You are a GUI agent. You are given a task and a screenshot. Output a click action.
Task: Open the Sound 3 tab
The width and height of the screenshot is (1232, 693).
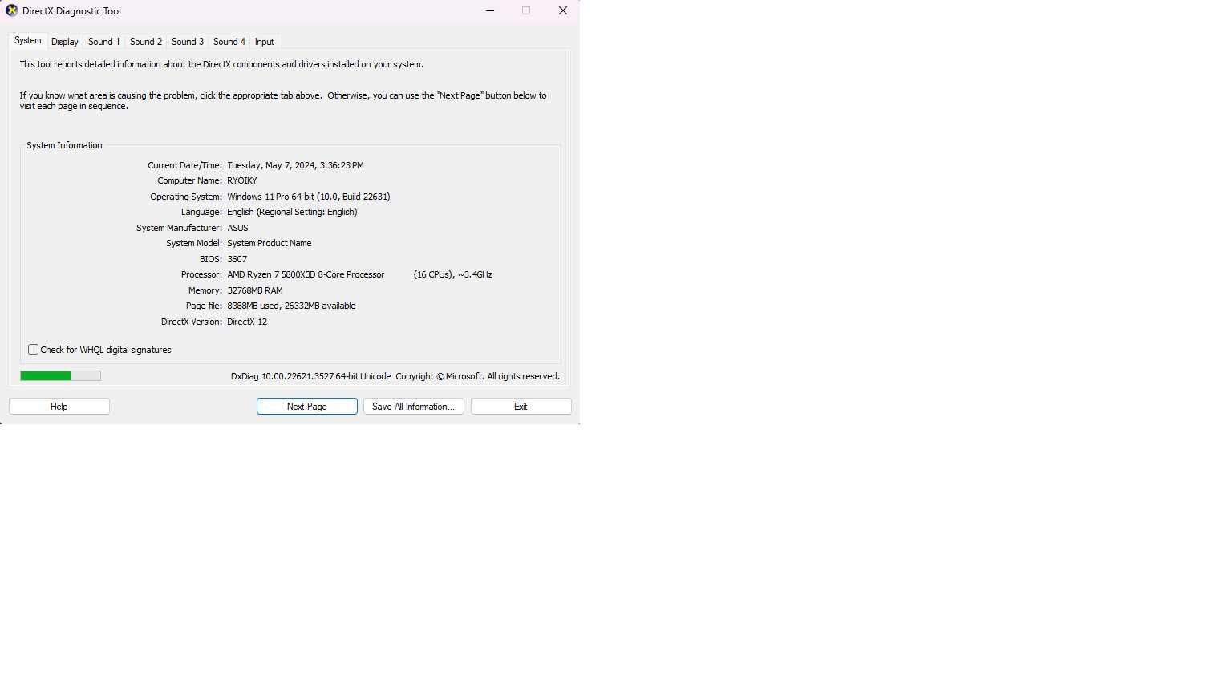188,42
